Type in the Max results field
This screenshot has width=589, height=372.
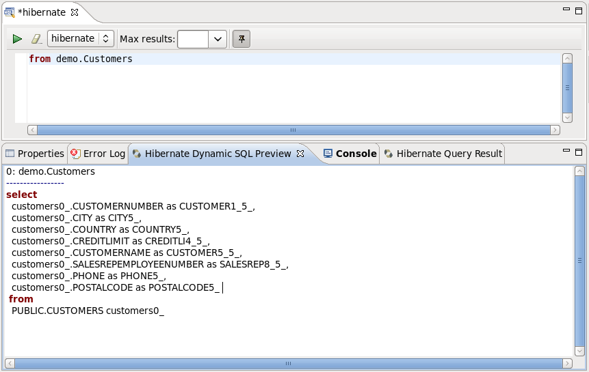pos(193,39)
